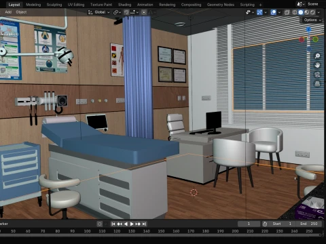The image size is (326, 244).
Task: Switch to the Layout workspace tab
Action: coord(14,5)
